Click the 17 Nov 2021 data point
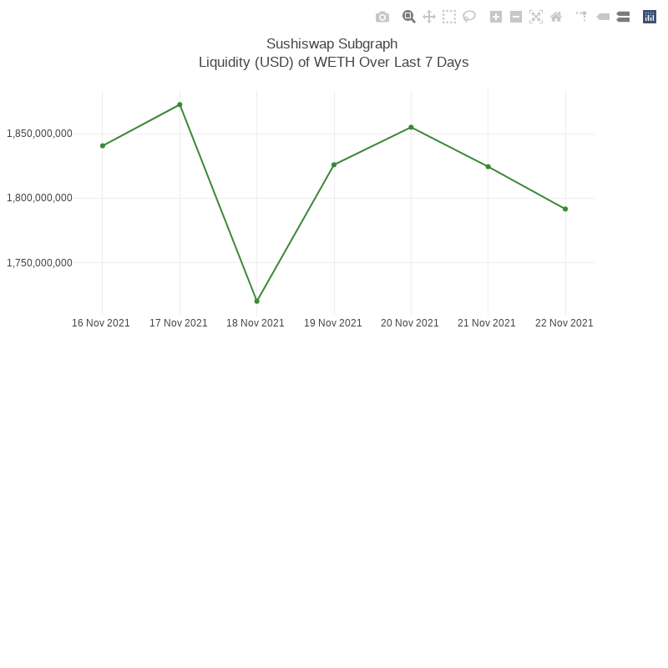Image resolution: width=668 pixels, height=668 pixels. 180,105
